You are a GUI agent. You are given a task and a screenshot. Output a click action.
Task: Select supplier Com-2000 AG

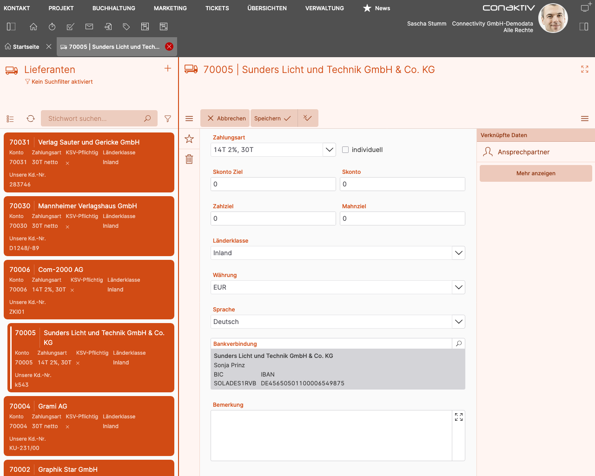coord(89,290)
